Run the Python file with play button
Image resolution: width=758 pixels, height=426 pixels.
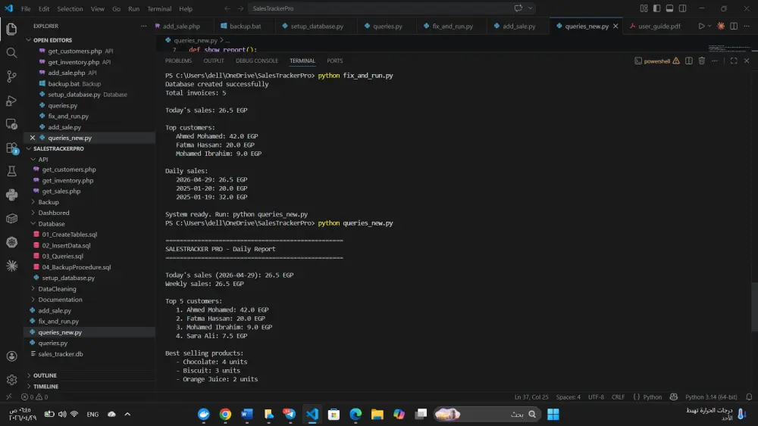coord(701,26)
